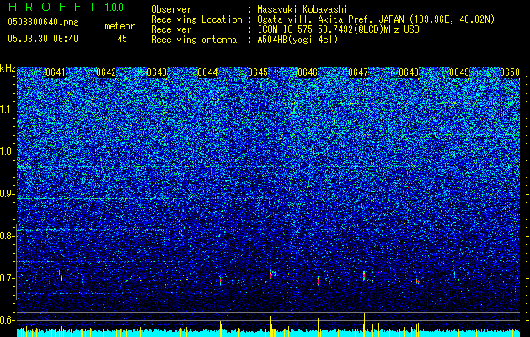Click the Ogata-vill. Akita-Pref. JAPAN location text
Image resolution: width=530 pixels, height=337 pixels.
point(376,19)
